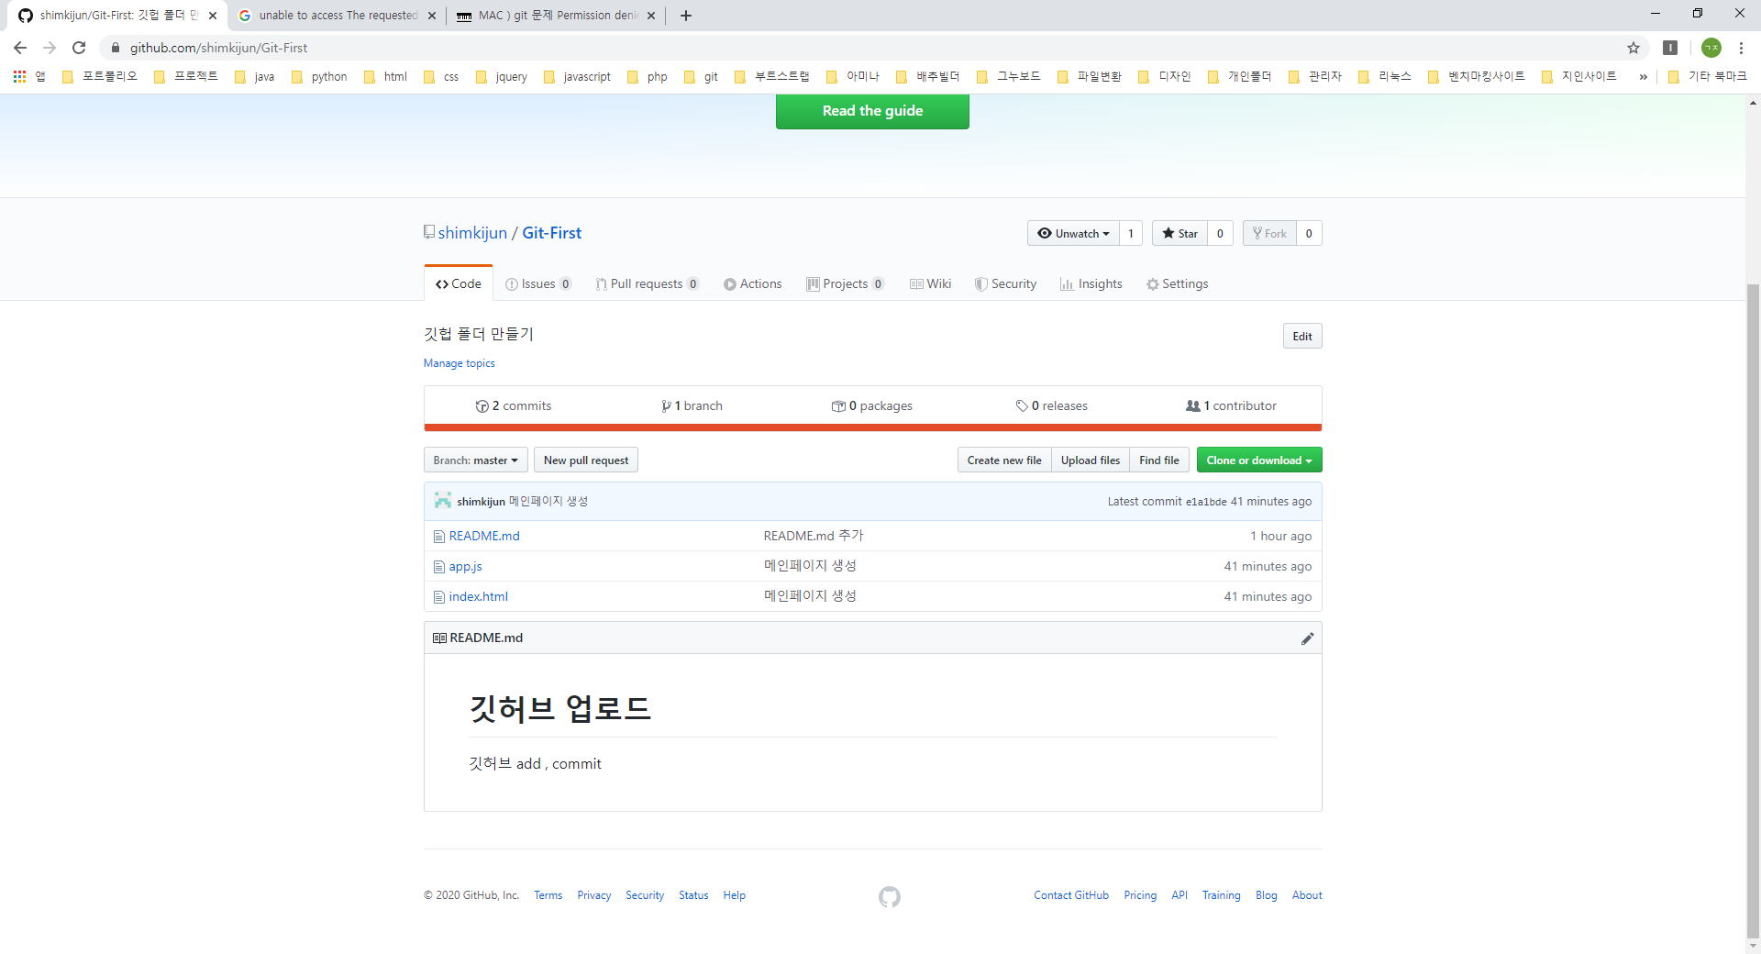View the 2 commits history
Image resolution: width=1761 pixels, height=954 pixels.
click(x=514, y=405)
